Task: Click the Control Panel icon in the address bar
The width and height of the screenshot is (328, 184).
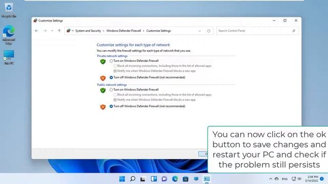Action: click(68, 31)
